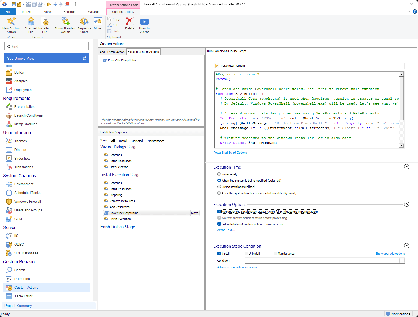418x317 pixels.
Task: Show only Uninstall sequence actions
Action: pyautogui.click(x=137, y=141)
